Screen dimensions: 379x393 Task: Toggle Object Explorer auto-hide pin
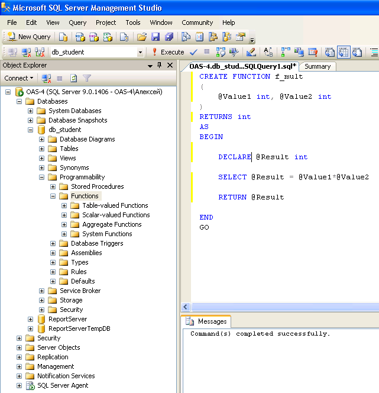pos(160,65)
